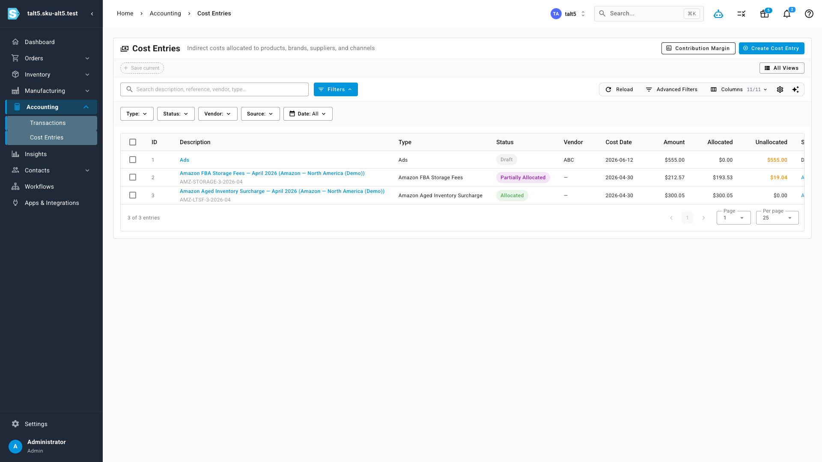Check the Amazon Aged Inventory Surcharge row

pos(133,195)
